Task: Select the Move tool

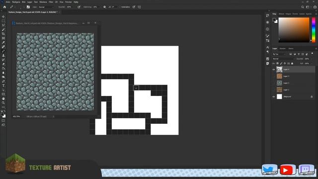Action: tap(3, 16)
